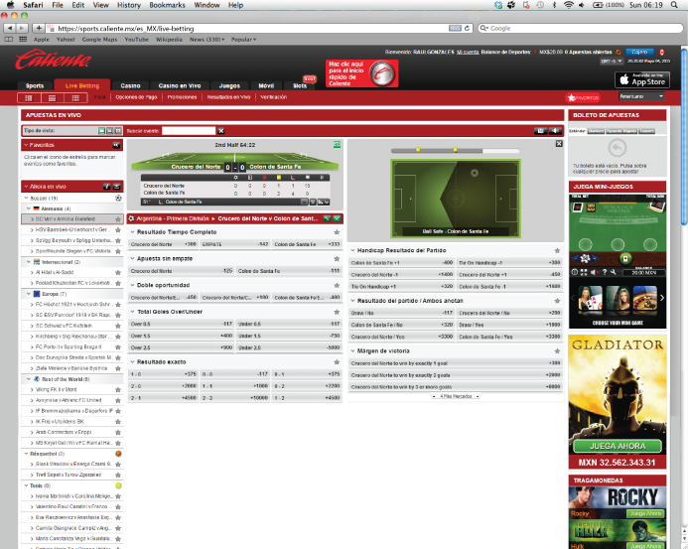Open the Opciones de Pago link
This screenshot has width=688, height=549.
point(136,97)
